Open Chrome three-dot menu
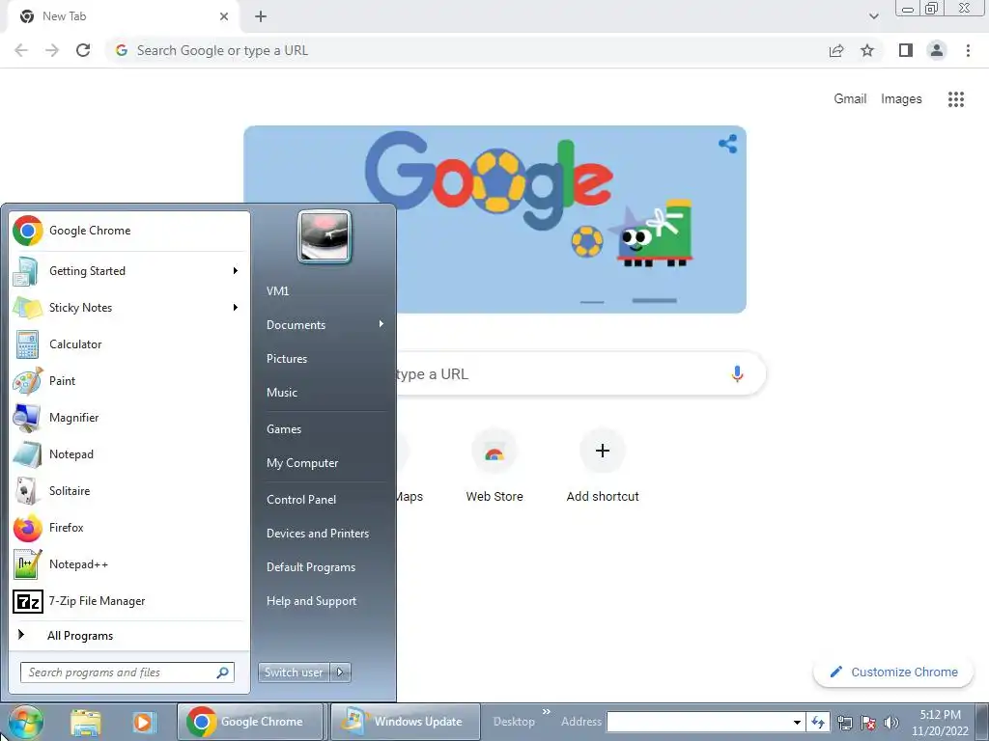989x741 pixels. (968, 50)
